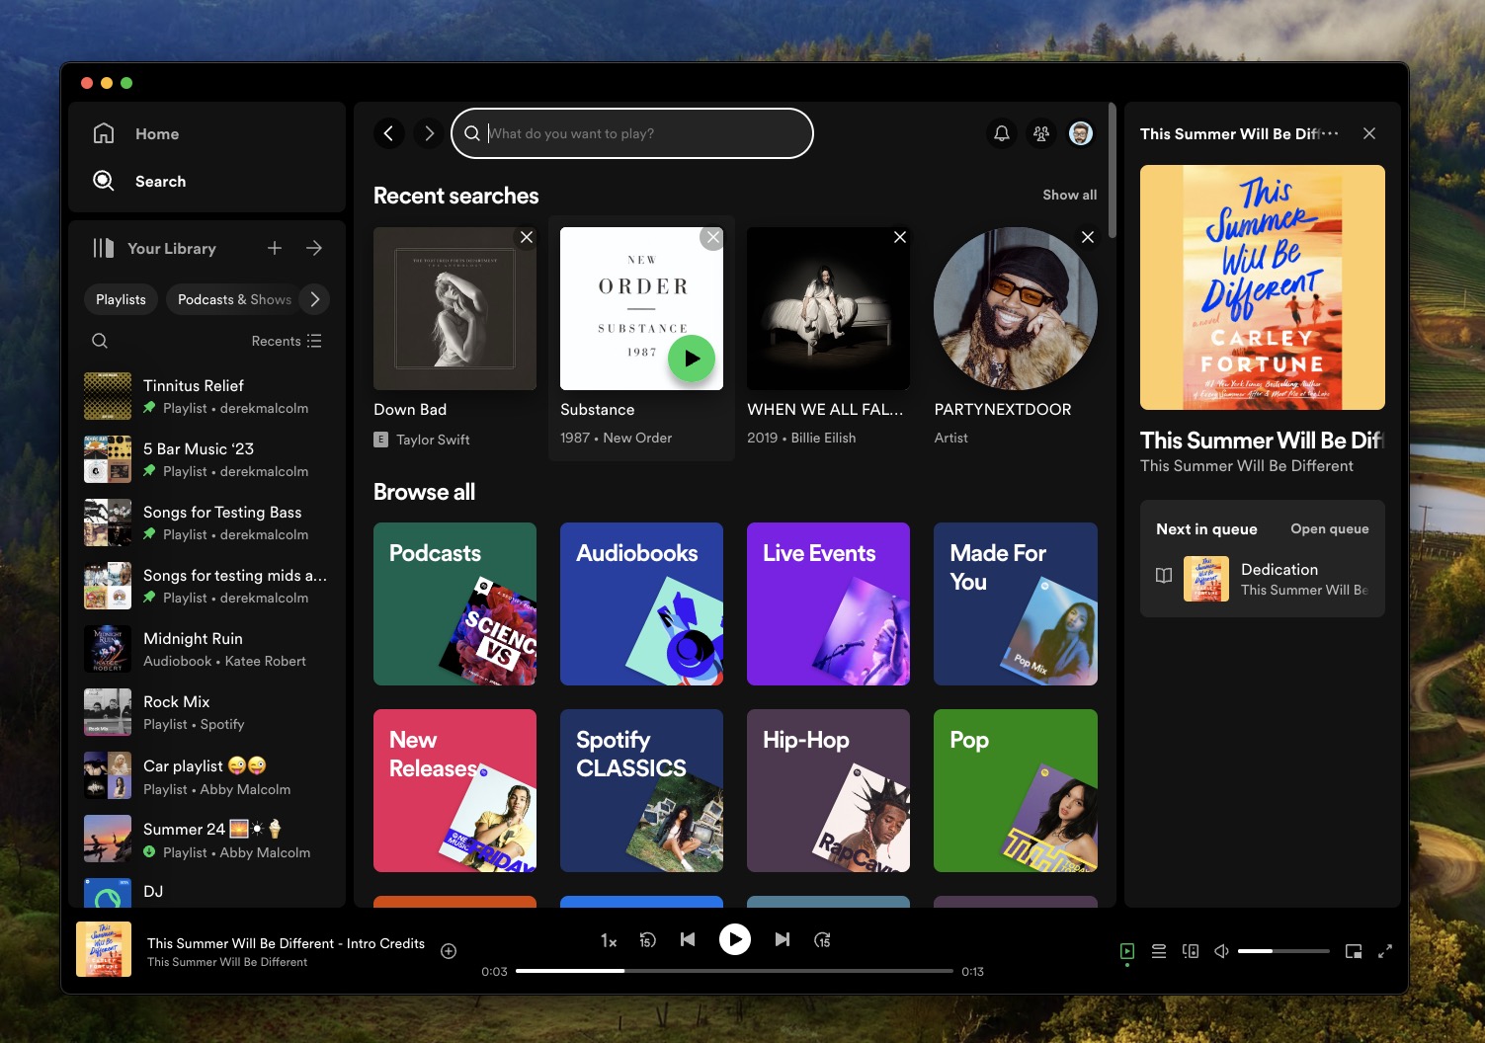Open the miniplayer
Image resolution: width=1485 pixels, height=1043 pixels.
pyautogui.click(x=1354, y=951)
